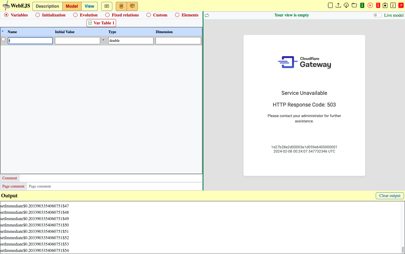Click the Output heading text
Viewport: 405px width, 254px height.
[x=9, y=196]
